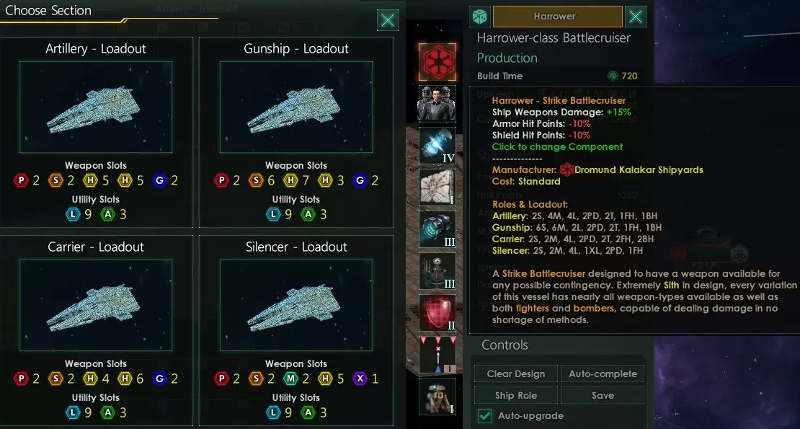
Task: Save the ship design
Action: [603, 395]
